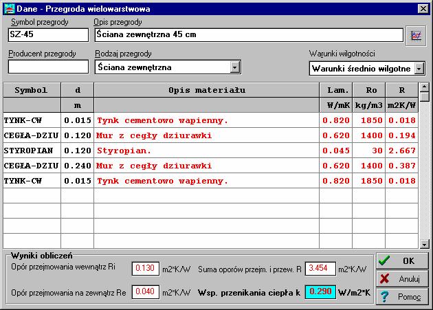Viewport: 433px width, 310px height.
Task: Click scrollbar down arrow of table
Action: coord(424,244)
